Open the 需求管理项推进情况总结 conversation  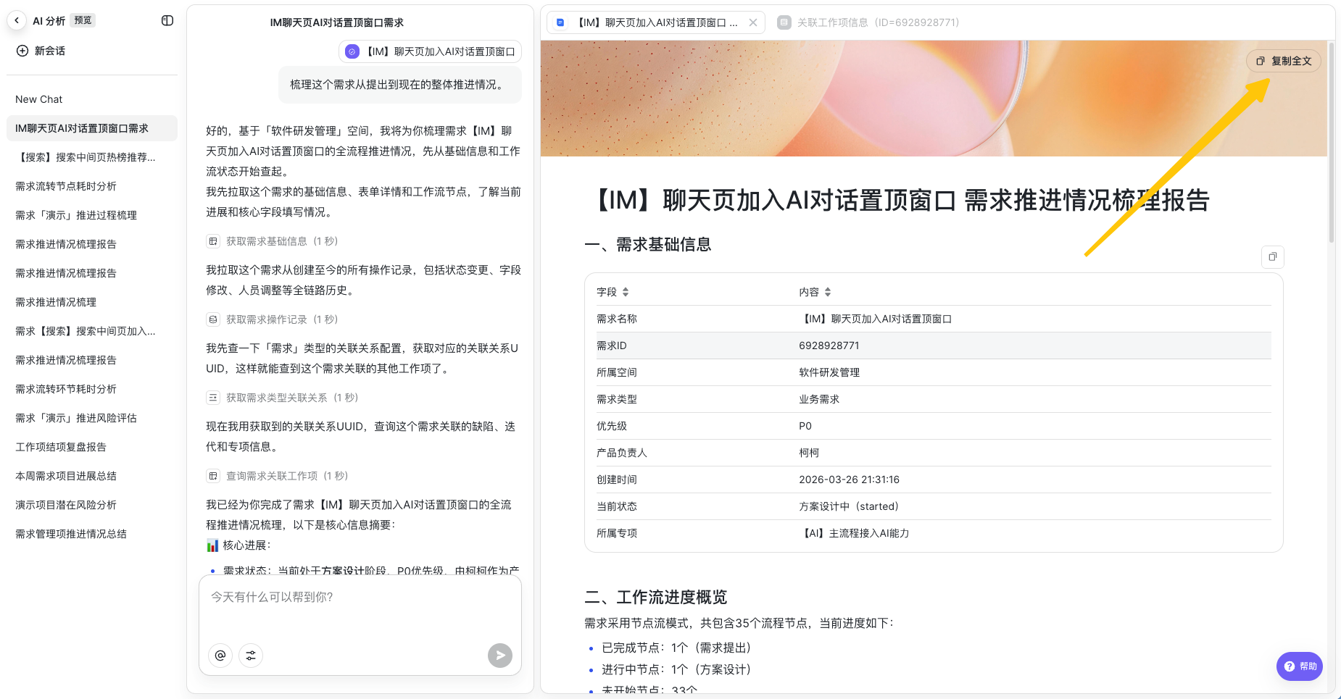91,534
